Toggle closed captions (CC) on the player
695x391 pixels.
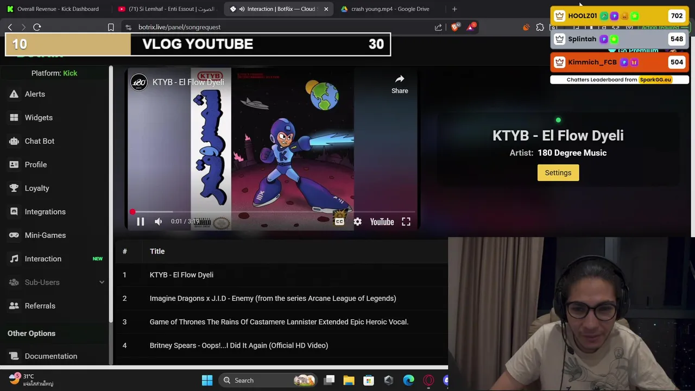coord(339,222)
